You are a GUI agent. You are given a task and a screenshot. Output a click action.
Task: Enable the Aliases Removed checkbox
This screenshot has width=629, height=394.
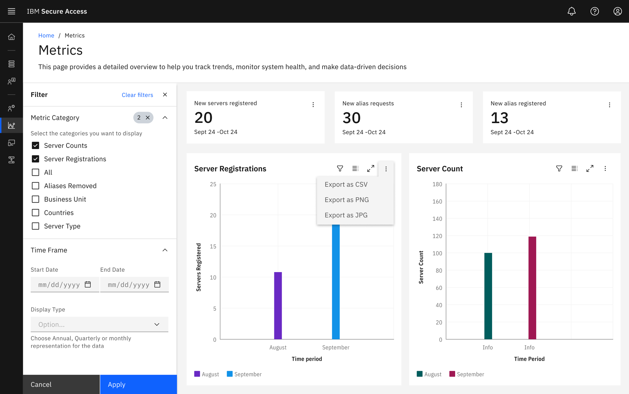pyautogui.click(x=35, y=186)
